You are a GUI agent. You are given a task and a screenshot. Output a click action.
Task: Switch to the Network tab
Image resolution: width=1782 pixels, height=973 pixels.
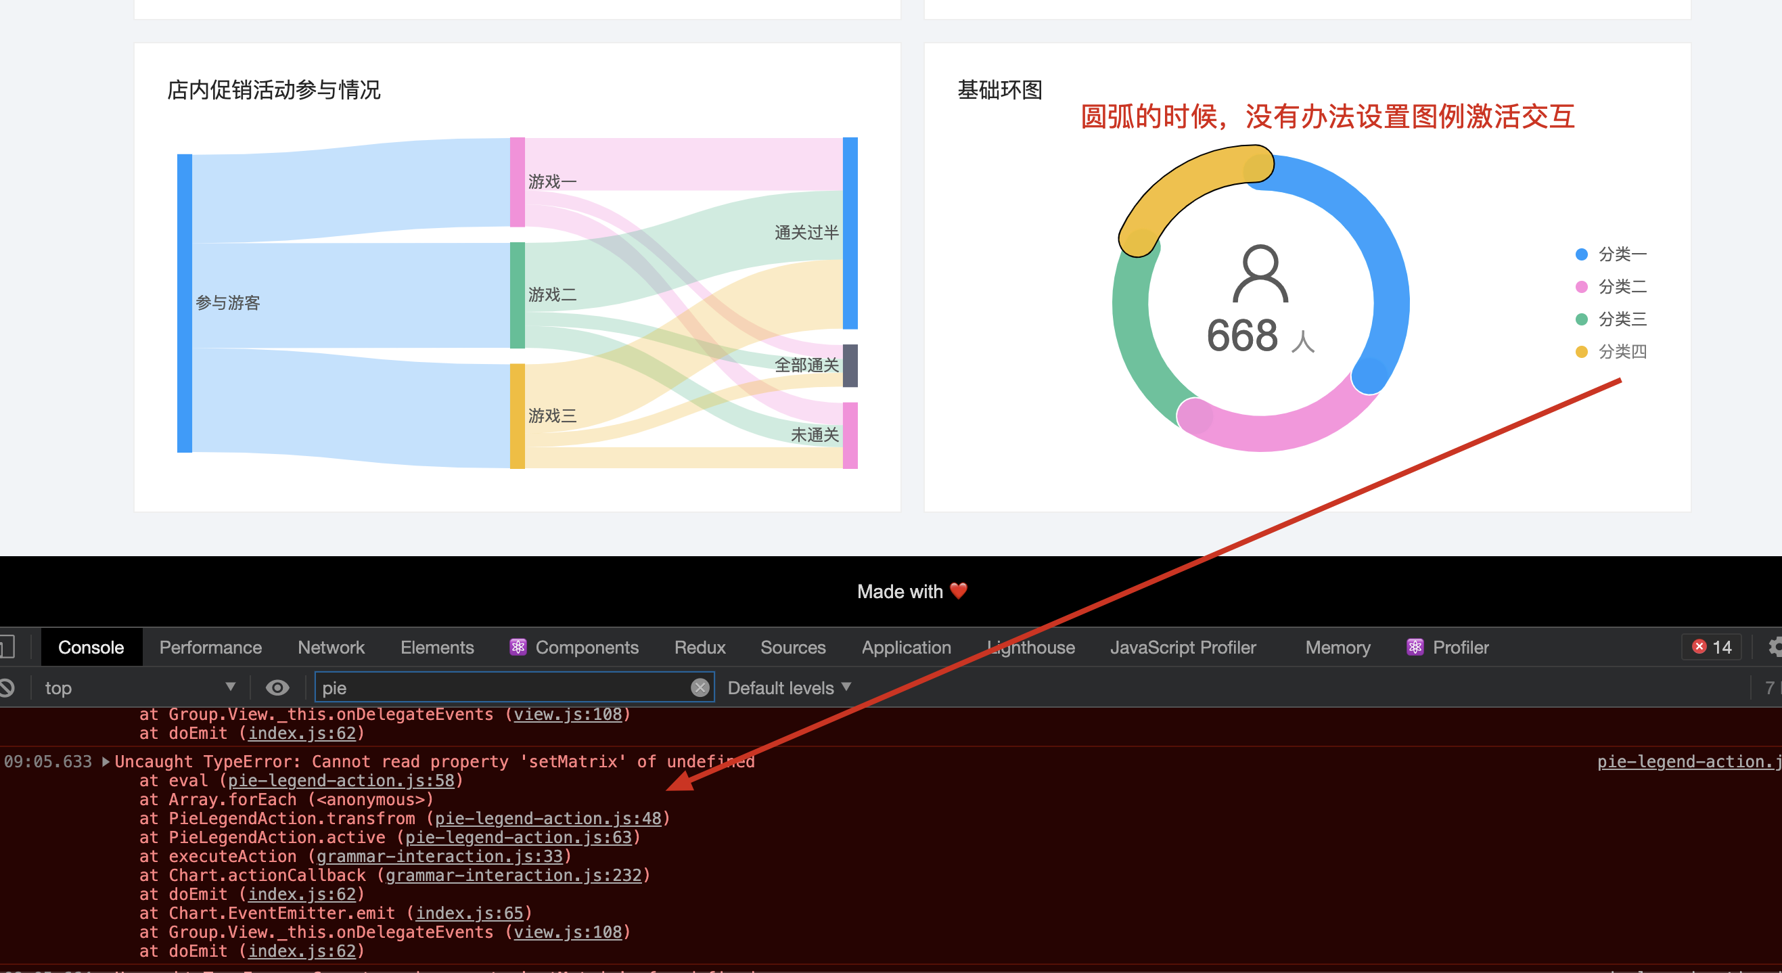(331, 647)
